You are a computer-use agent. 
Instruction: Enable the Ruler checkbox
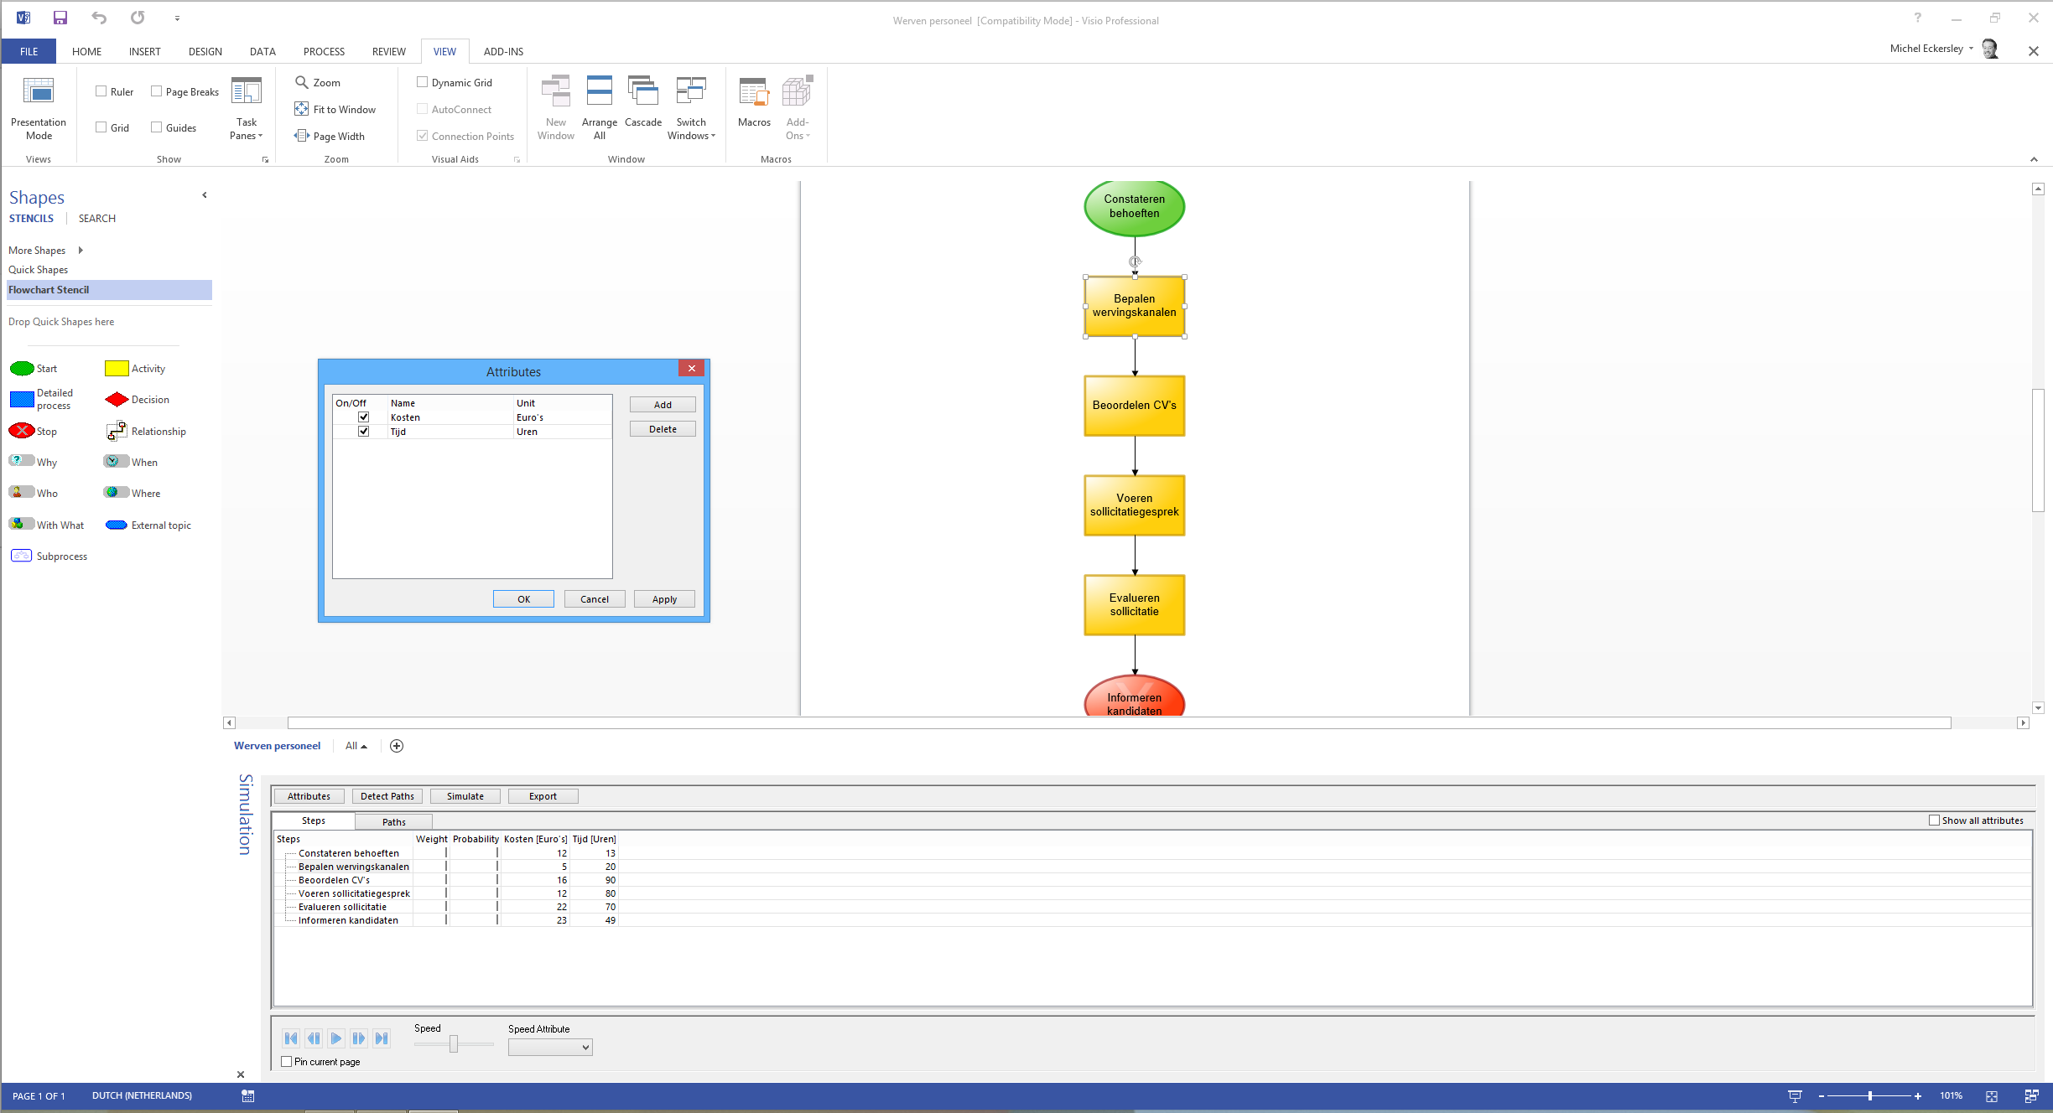coord(101,91)
